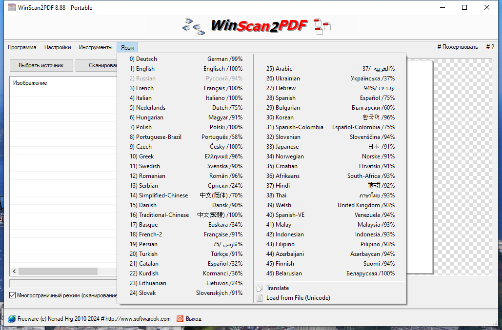Open the softwareok.com freeware link
This screenshot has height=330, width=502.
(x=94, y=319)
